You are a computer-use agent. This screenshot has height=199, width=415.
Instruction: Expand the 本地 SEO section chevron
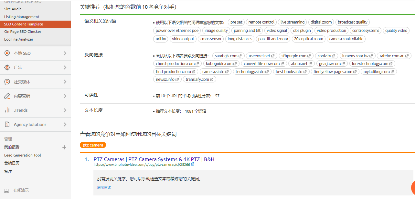click(x=65, y=53)
